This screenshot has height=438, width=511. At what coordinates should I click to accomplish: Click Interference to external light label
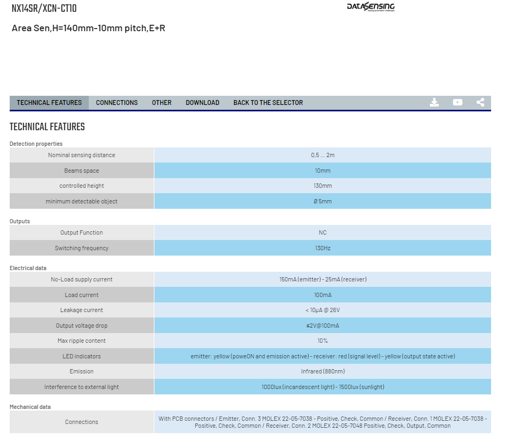81,387
